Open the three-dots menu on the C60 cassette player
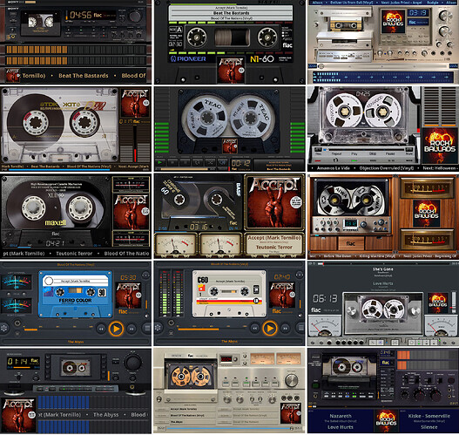459x435 pixels. pos(299,275)
